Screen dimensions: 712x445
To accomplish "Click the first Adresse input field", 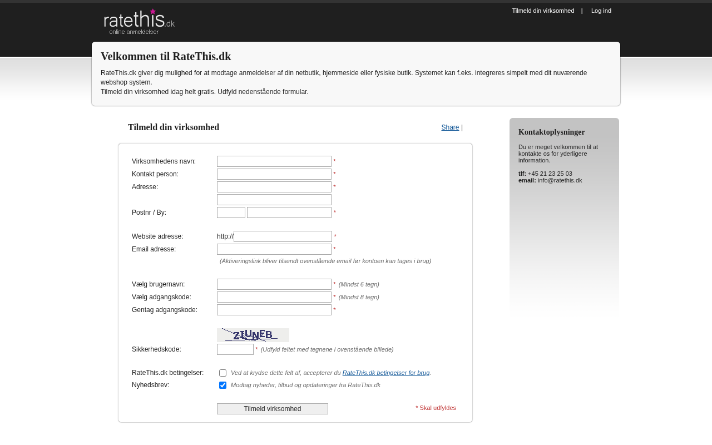I will coord(274,187).
